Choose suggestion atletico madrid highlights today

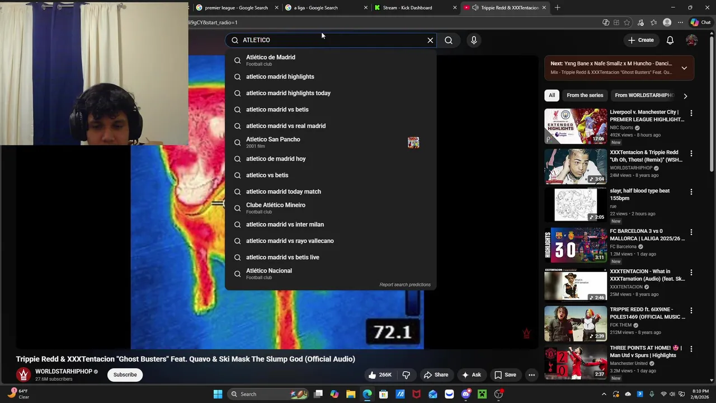330,93
